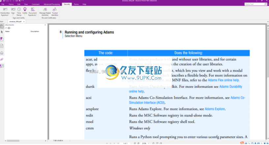Open the Handwritten Signature tool
The height and width of the screenshot is (145, 269).
[x=5, y=12]
